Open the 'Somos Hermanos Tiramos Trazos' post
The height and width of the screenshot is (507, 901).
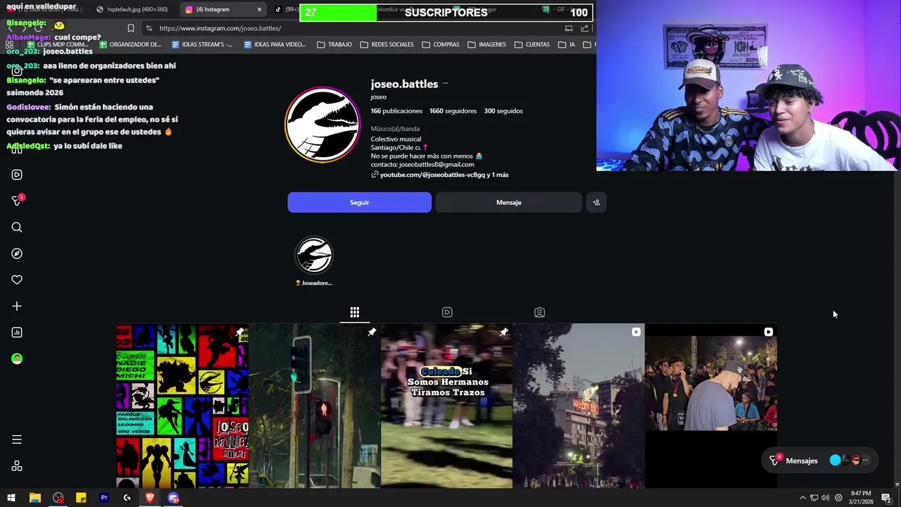[x=447, y=406]
